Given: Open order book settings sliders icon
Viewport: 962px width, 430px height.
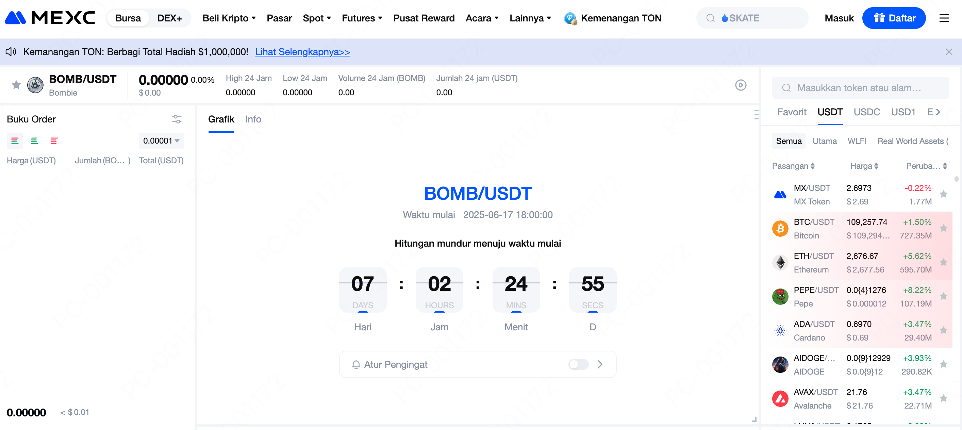Looking at the screenshot, I should click(x=177, y=119).
